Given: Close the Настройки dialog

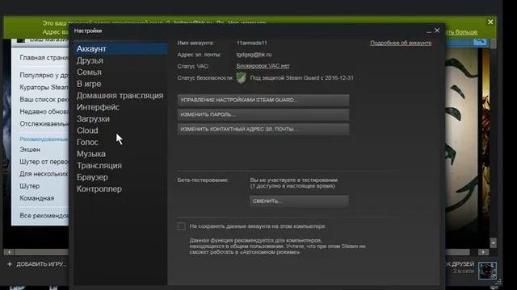Looking at the screenshot, I should pos(437,31).
